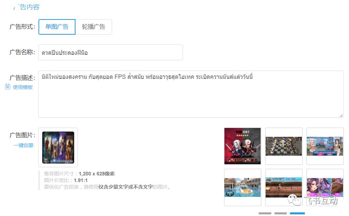The height and width of the screenshot is (216, 349).
Task: Choose the boat driving game image
Action: coord(243,187)
